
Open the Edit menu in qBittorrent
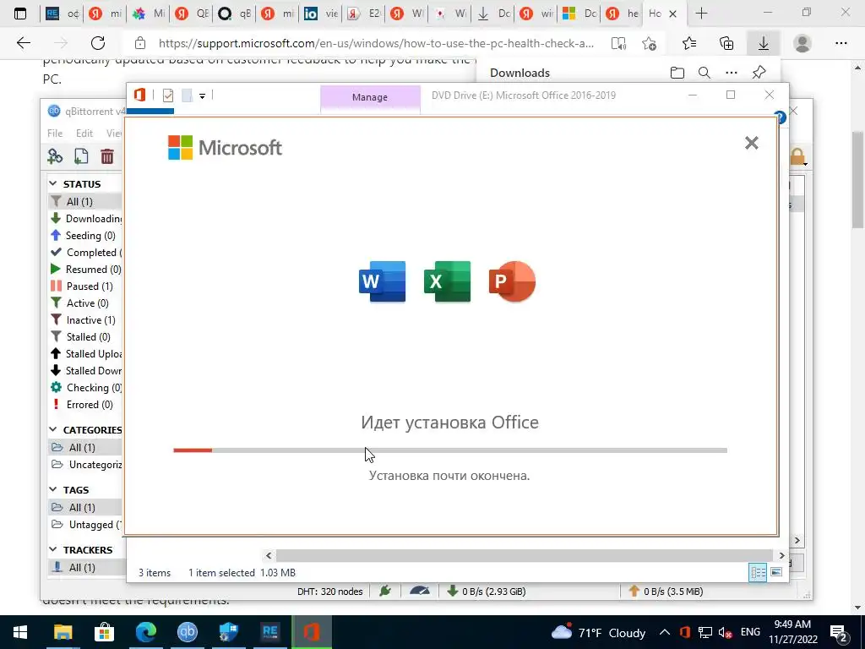click(84, 133)
